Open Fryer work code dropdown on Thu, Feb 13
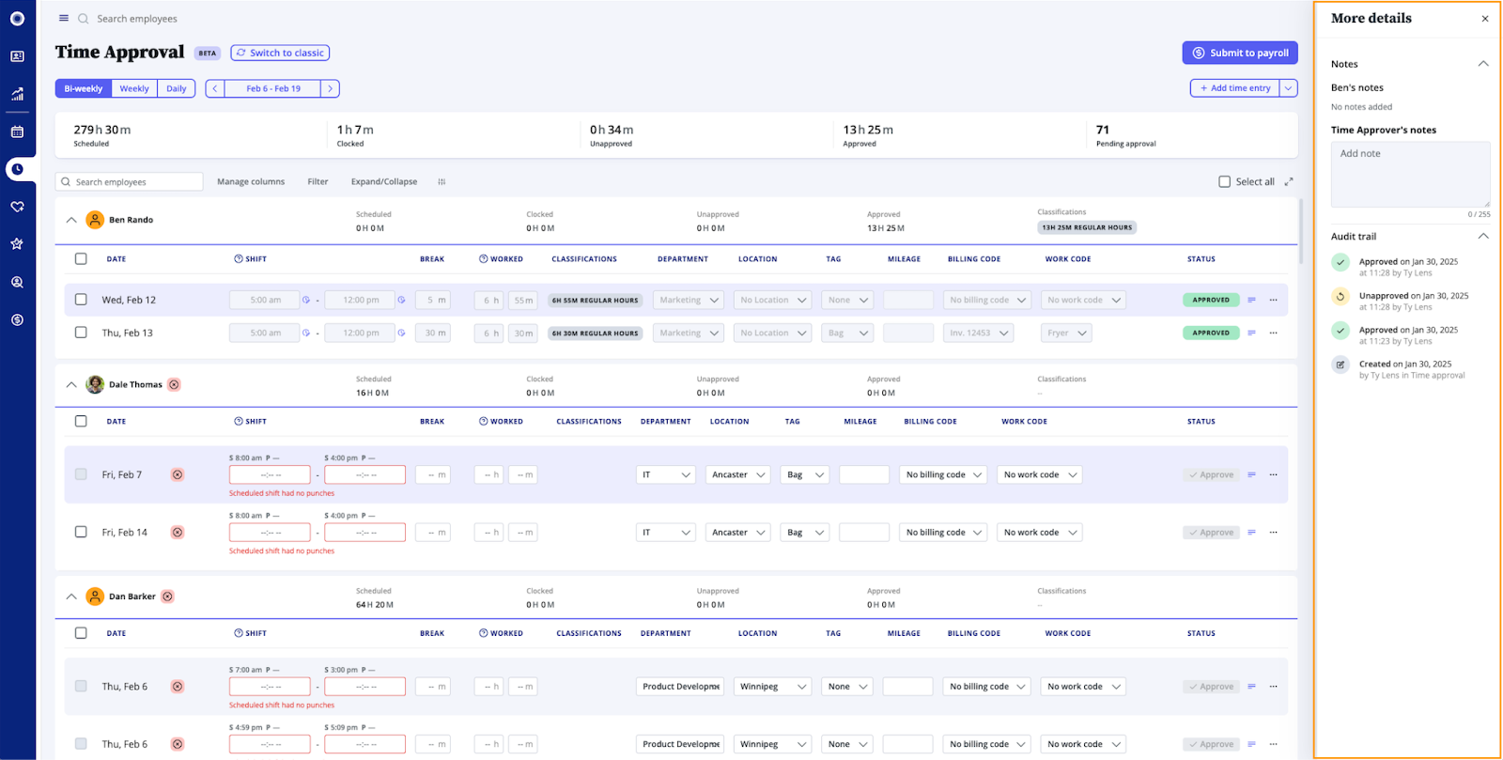1503x760 pixels. tap(1066, 333)
